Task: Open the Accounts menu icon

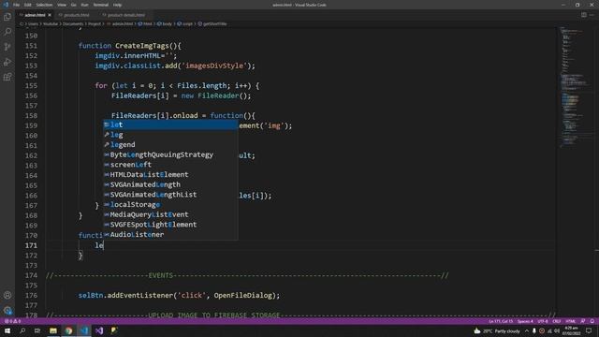Action: tap(7, 295)
